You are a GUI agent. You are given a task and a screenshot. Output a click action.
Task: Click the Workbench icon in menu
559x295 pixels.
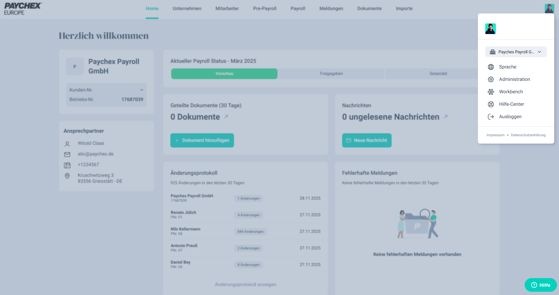[x=491, y=92]
